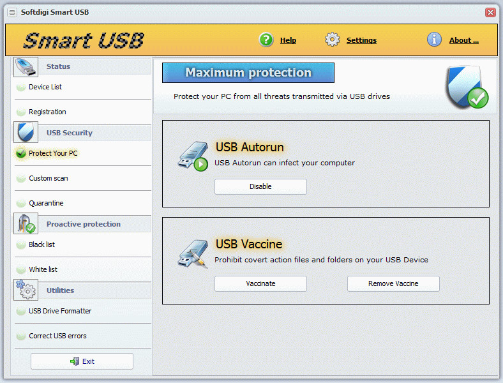The height and width of the screenshot is (383, 503).
Task: Click the USB Autorun heading text
Action: click(250, 147)
